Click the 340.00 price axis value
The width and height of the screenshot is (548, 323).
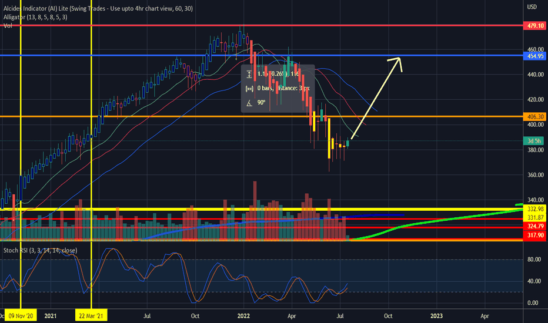[x=536, y=200]
